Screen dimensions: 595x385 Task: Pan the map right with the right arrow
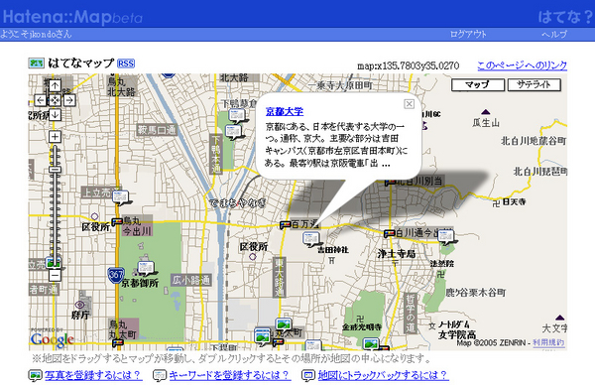[69, 100]
